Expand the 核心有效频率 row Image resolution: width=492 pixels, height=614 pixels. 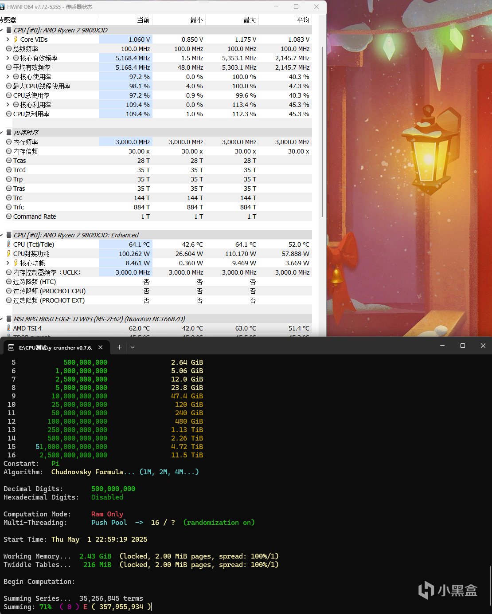[x=8, y=58]
